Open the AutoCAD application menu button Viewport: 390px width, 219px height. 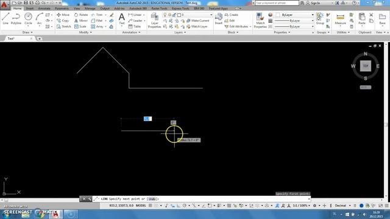click(x=4, y=4)
